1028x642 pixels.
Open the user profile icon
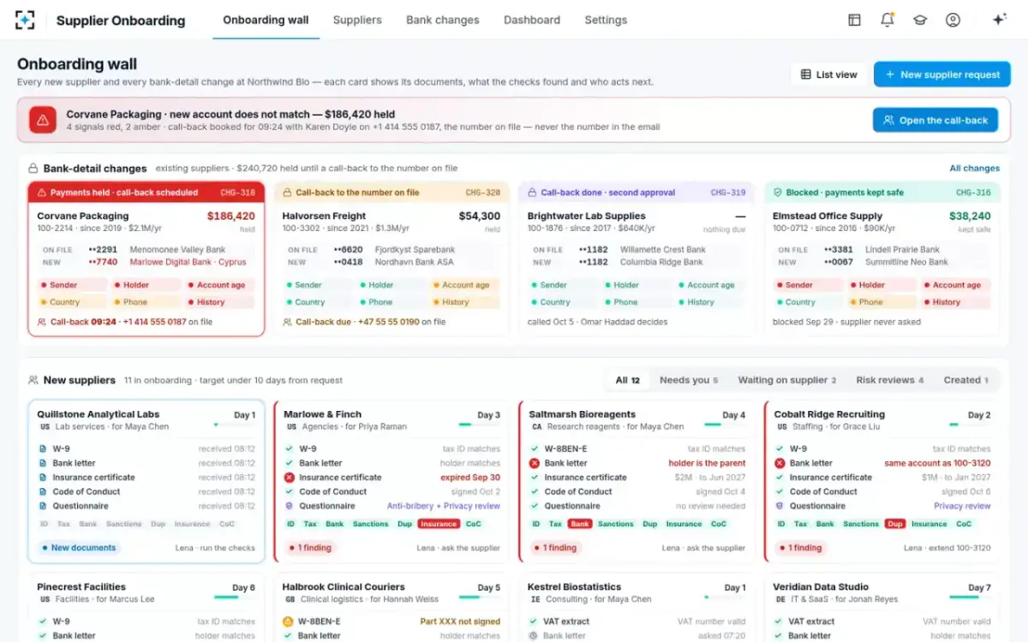(x=953, y=20)
